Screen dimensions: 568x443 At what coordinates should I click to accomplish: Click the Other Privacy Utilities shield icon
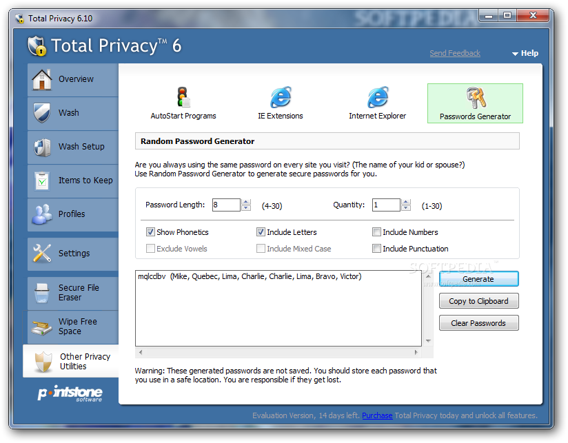click(x=43, y=362)
